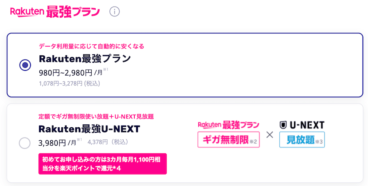Viewport: 368px width, 186px height.
Task: Click the ※1 footnote next to 980円~2,980円/月
Action: (106, 69)
